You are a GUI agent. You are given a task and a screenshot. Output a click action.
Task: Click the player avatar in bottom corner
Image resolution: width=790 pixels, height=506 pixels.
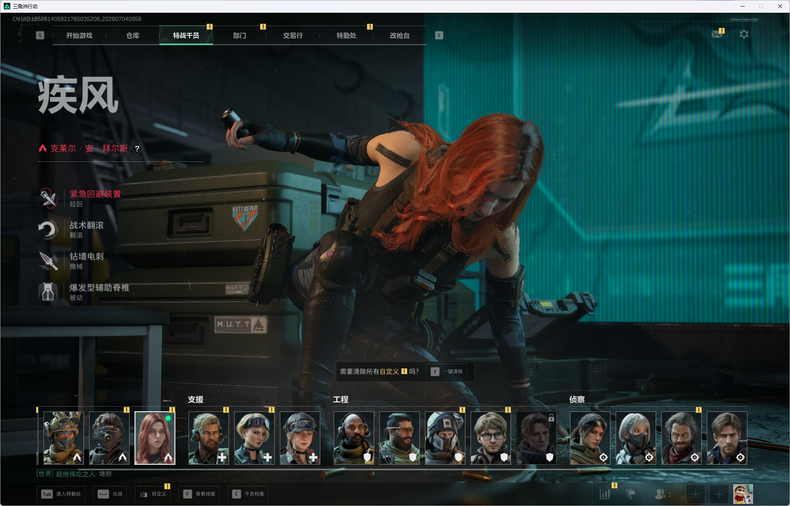[x=743, y=494]
